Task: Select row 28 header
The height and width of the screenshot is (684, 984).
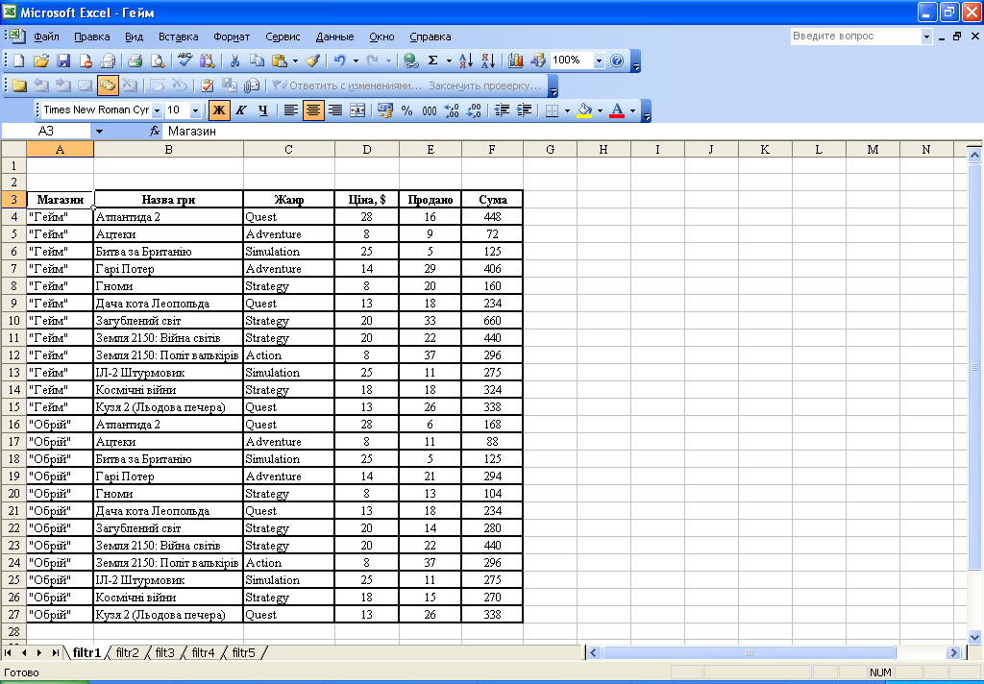Action: point(13,631)
